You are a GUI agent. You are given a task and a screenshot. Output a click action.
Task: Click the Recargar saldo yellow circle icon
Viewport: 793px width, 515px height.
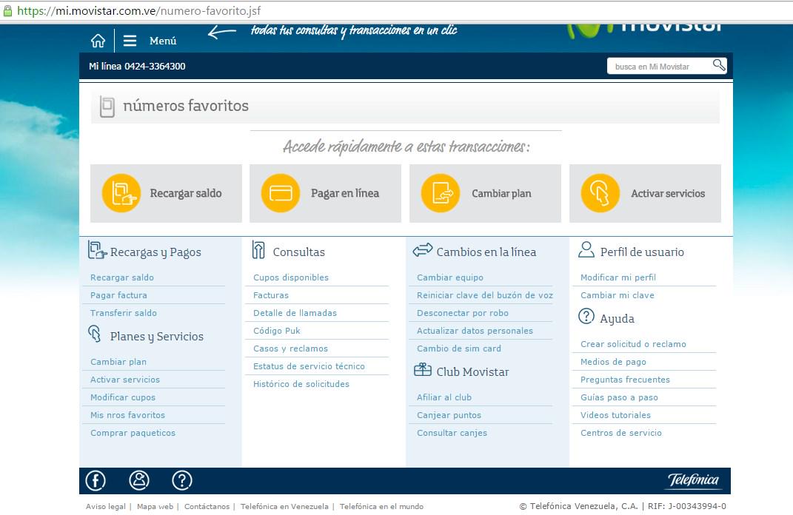point(121,193)
